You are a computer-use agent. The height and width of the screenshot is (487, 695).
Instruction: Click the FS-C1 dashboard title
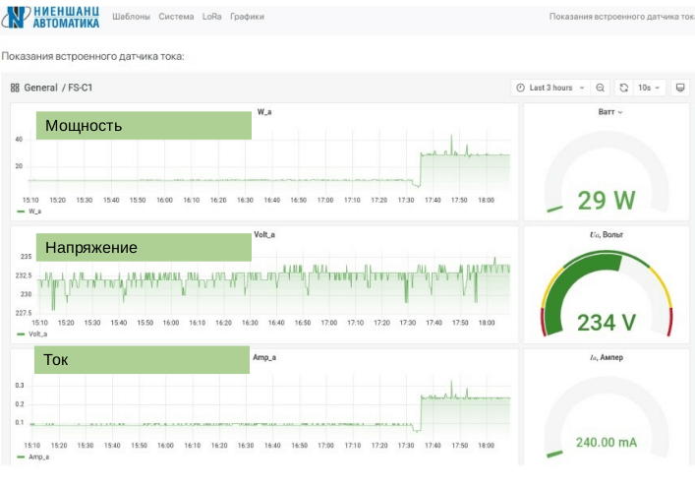(x=80, y=88)
